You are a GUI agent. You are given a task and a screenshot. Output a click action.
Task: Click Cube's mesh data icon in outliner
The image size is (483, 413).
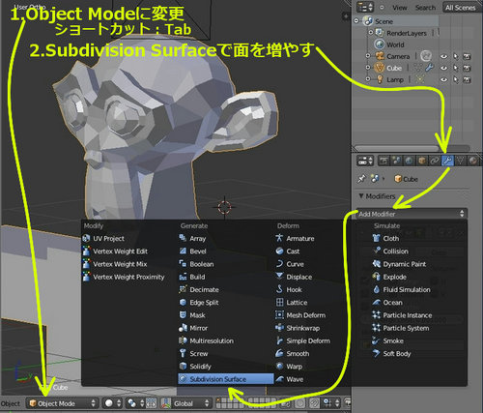(x=418, y=68)
